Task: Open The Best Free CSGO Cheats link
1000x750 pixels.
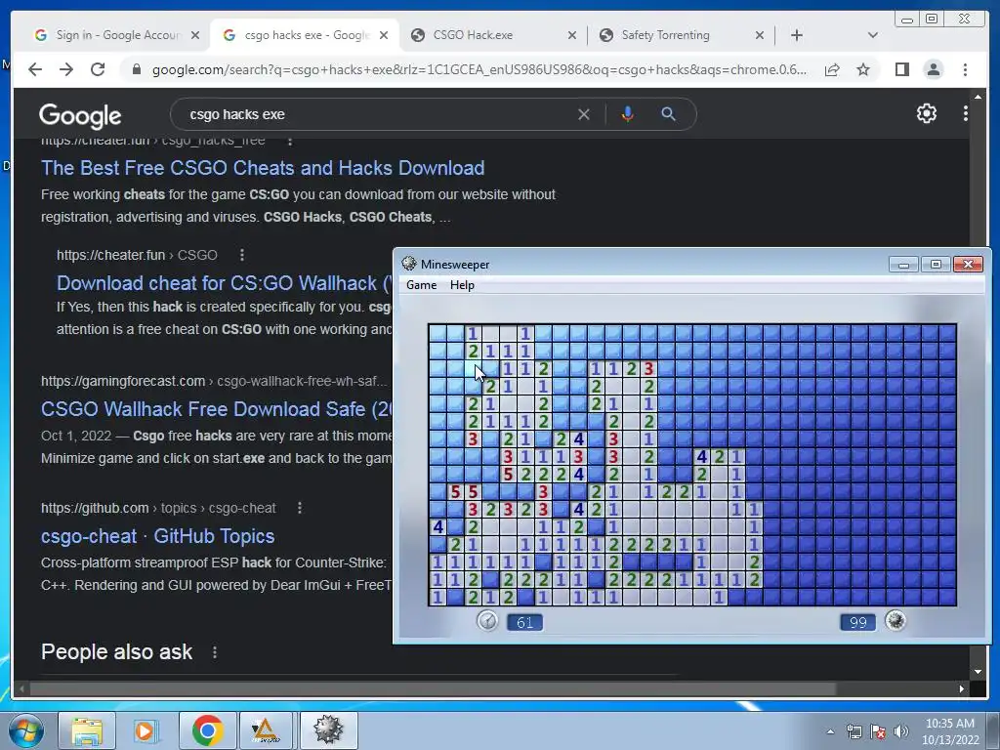Action: [263, 168]
